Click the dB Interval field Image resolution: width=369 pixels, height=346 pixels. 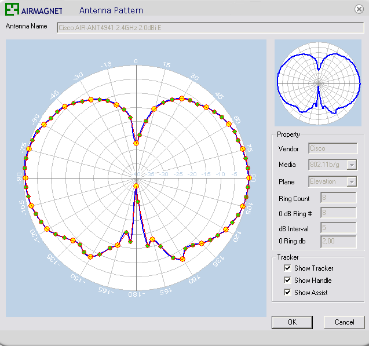tap(338, 228)
